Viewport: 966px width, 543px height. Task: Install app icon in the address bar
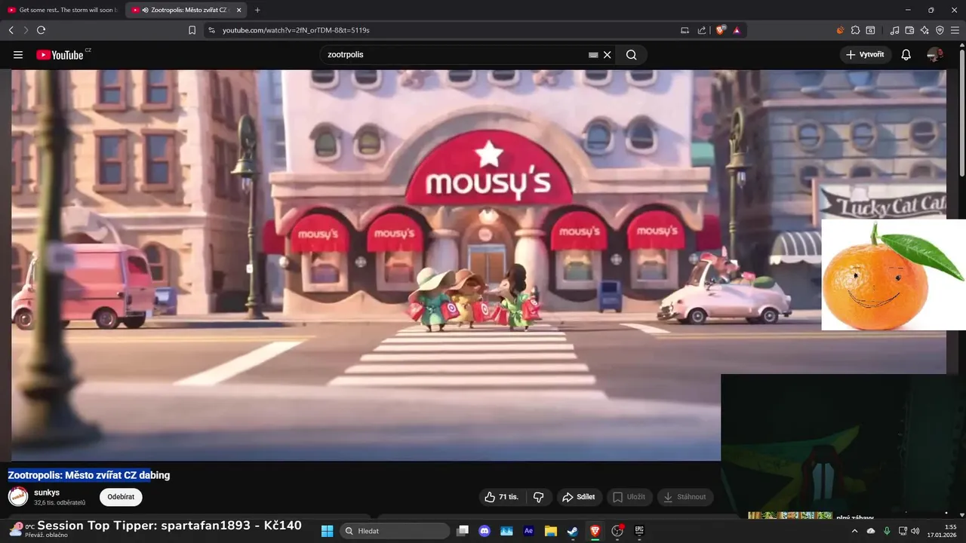tap(685, 30)
